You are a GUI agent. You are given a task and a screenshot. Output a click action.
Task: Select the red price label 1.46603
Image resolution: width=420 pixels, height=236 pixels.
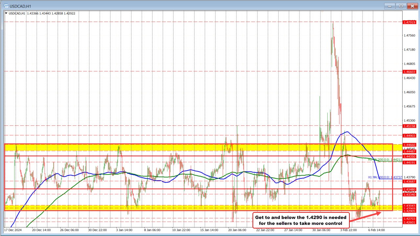point(409,71)
